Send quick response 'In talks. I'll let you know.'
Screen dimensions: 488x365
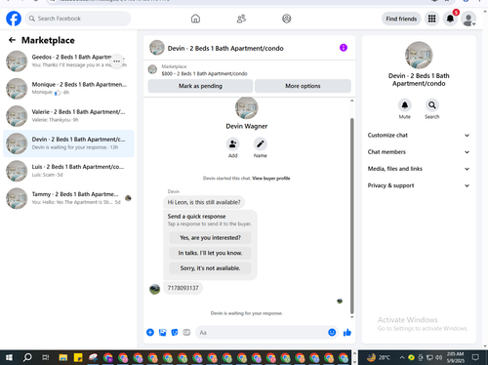(x=210, y=253)
